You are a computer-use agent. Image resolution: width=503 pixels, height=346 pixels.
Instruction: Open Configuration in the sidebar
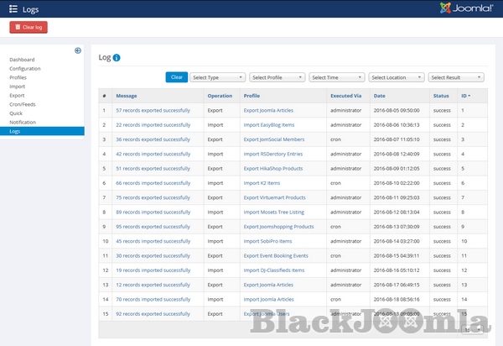[25, 68]
